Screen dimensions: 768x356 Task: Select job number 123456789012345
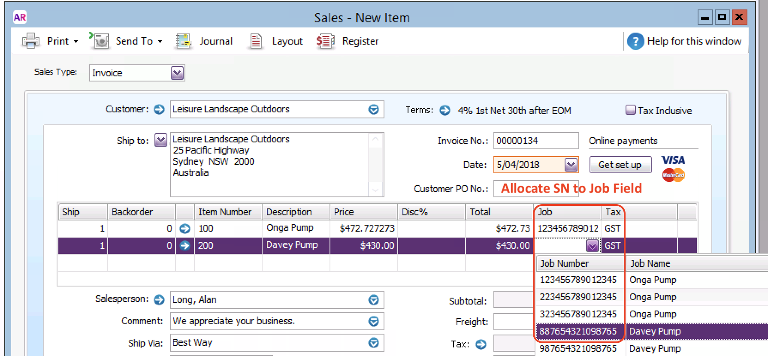(x=578, y=280)
